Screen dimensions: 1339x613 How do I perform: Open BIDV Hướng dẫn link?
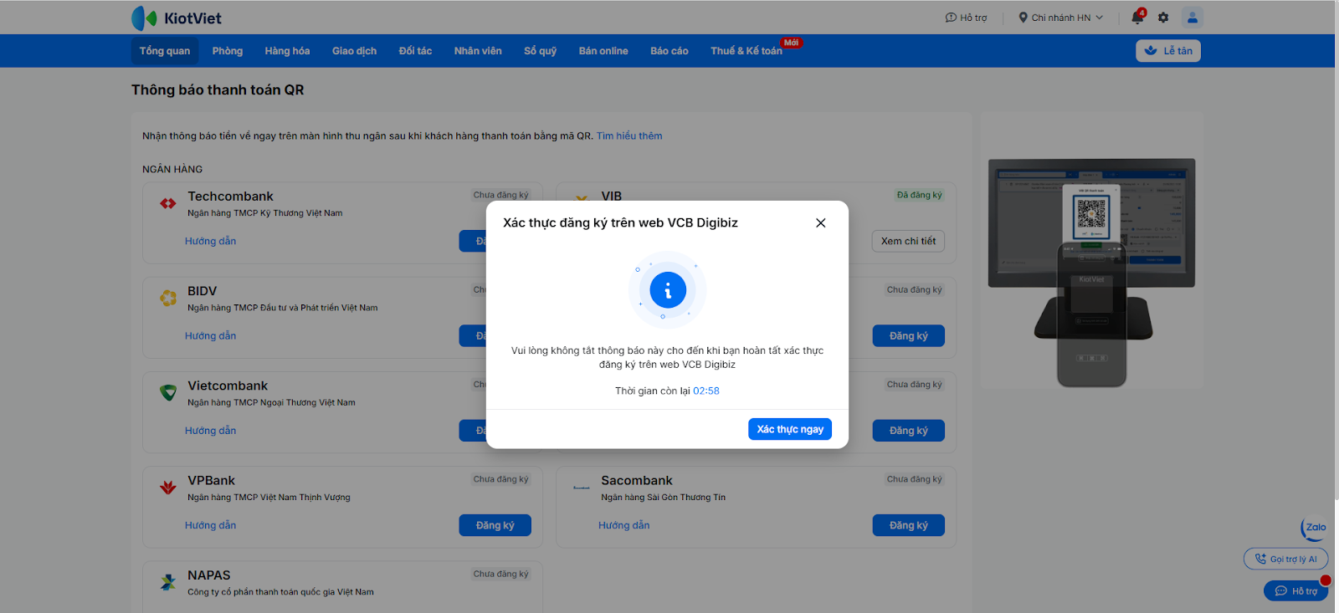pos(211,335)
